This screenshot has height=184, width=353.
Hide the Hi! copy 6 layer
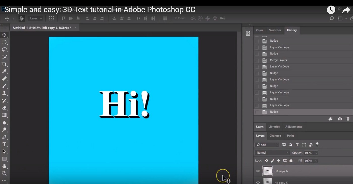(x=258, y=171)
